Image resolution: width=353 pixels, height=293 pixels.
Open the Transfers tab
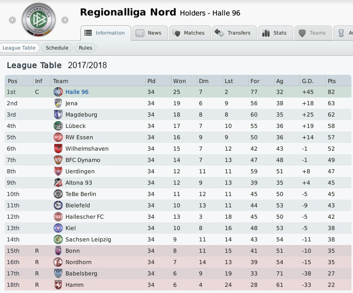pyautogui.click(x=233, y=32)
